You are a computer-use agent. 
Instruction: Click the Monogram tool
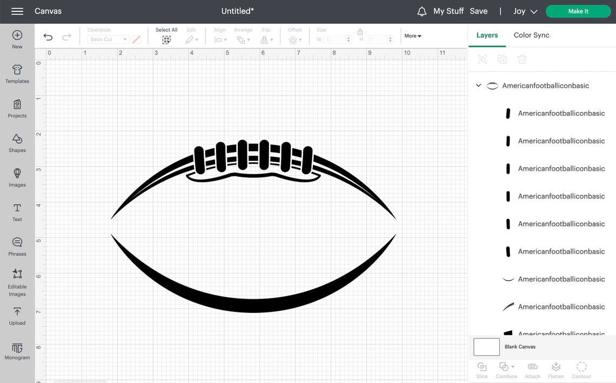click(17, 351)
